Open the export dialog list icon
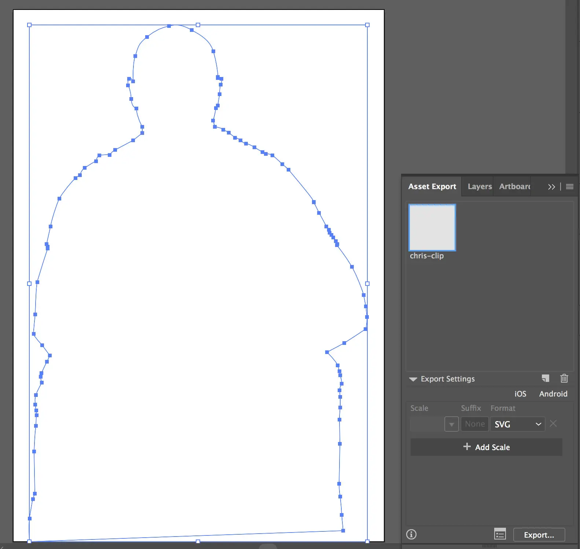Image resolution: width=580 pixels, height=549 pixels. (x=500, y=534)
